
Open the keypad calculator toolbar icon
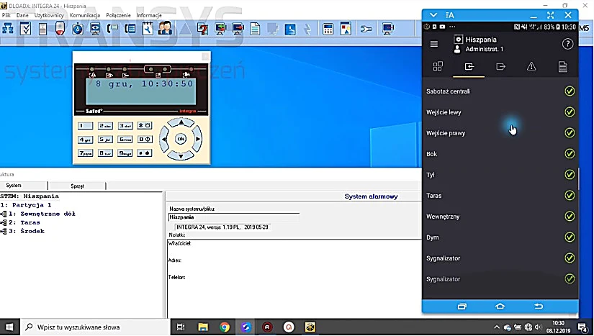(x=328, y=29)
